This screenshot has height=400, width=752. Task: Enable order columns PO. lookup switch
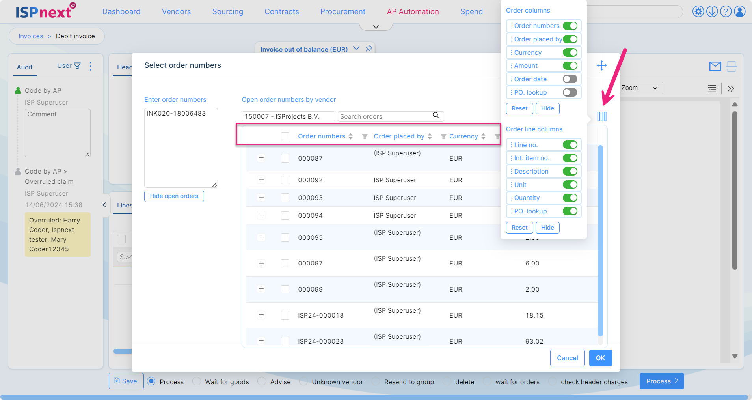(570, 92)
